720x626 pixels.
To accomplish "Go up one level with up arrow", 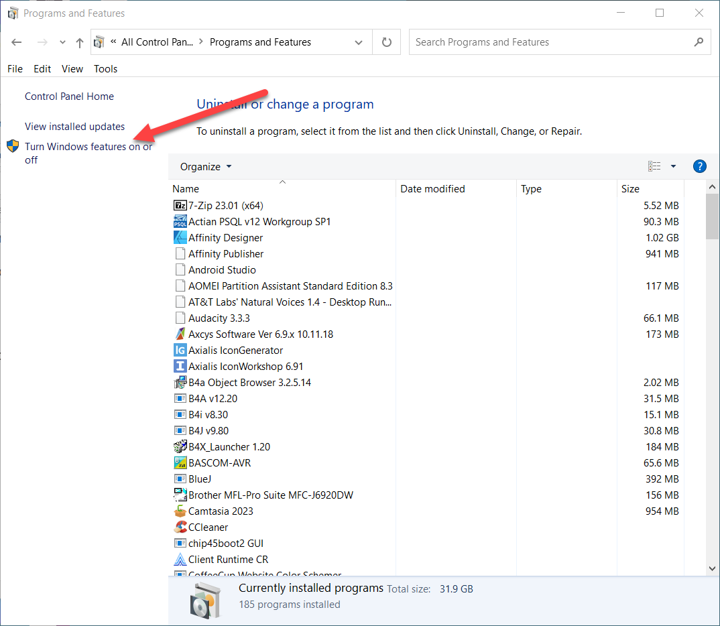I will (79, 43).
